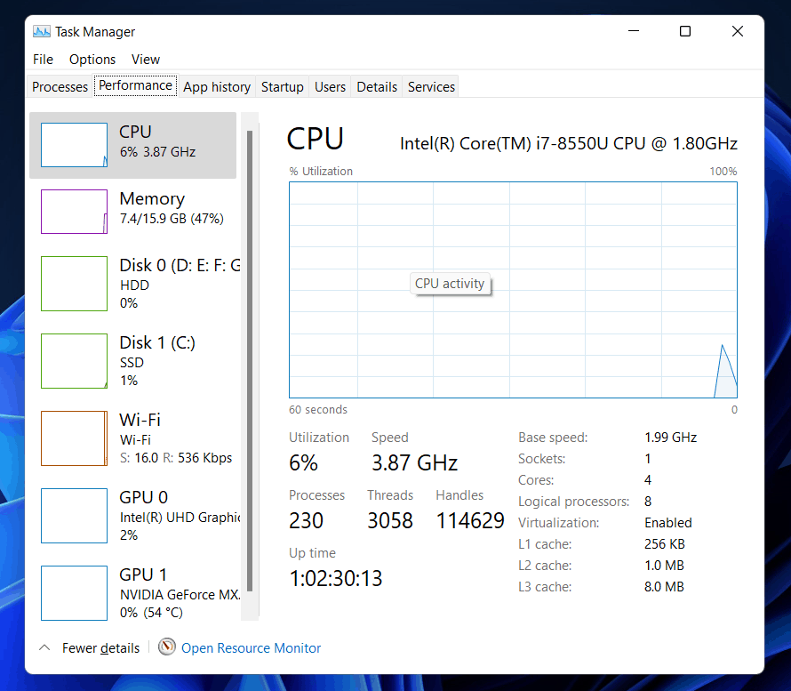Screen dimensions: 791x691
Task: Click the Cores value 4
Action: click(648, 480)
